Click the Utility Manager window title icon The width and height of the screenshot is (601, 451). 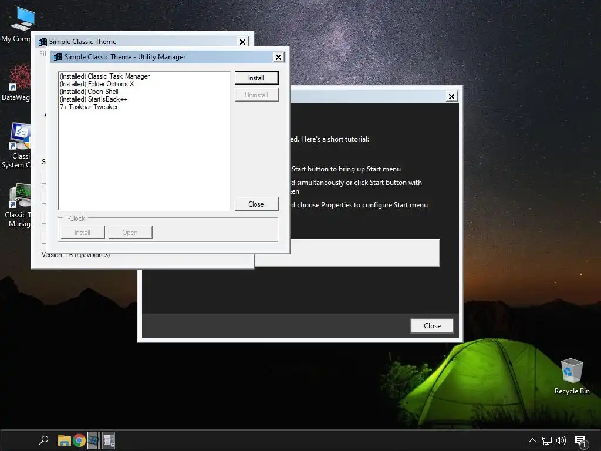[58, 57]
